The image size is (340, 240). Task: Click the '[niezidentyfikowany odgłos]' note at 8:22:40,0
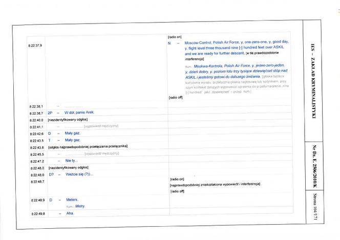(68, 120)
